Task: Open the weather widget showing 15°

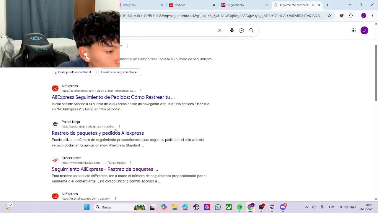Action: point(8,207)
